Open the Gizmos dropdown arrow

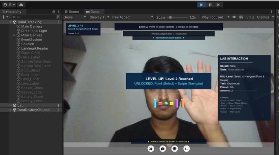point(273,17)
